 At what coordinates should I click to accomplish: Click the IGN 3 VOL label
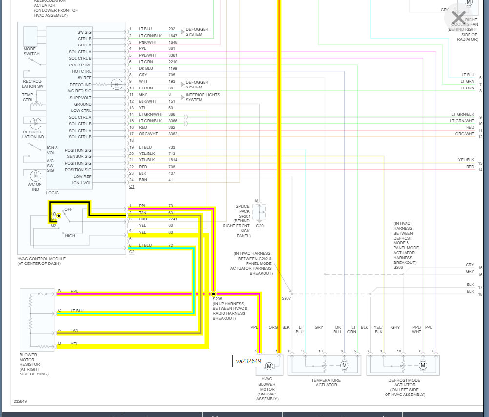52,150
